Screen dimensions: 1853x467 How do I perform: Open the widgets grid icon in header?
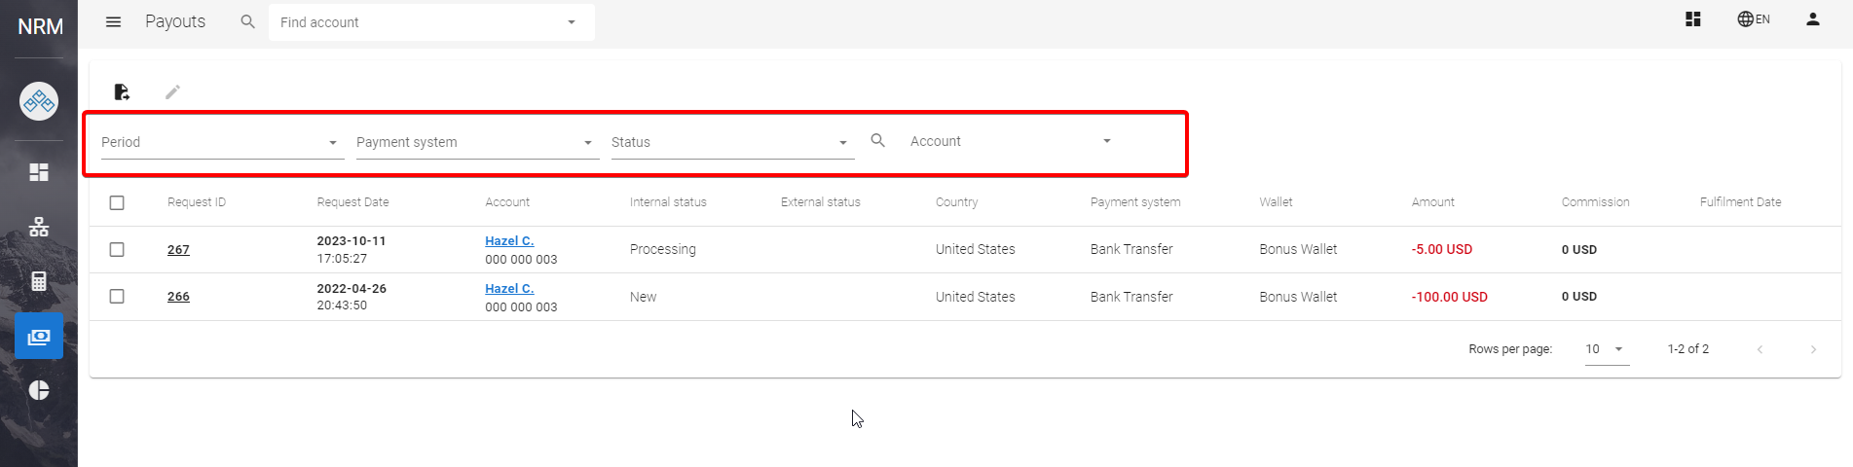click(x=1693, y=19)
